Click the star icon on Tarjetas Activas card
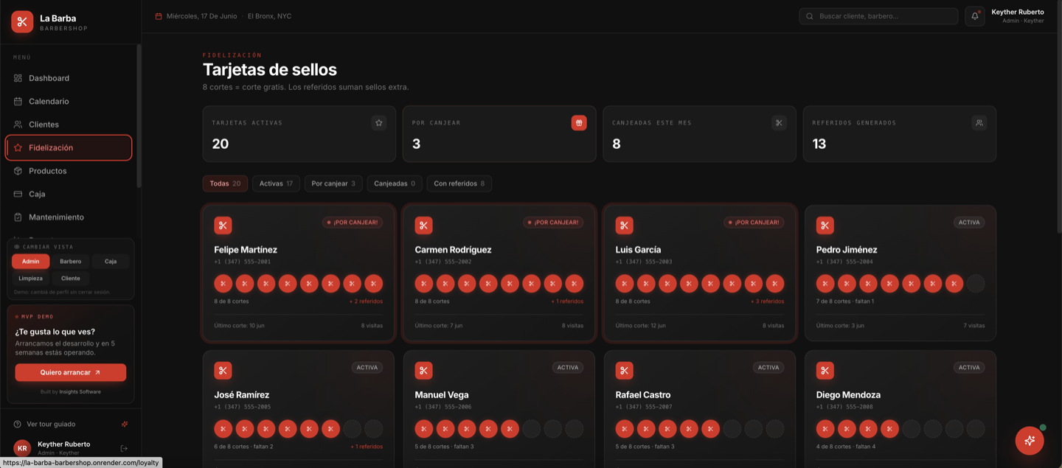Viewport: 1062px width, 468px height. click(x=378, y=123)
